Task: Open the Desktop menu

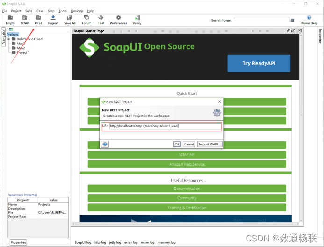Action: click(x=77, y=11)
